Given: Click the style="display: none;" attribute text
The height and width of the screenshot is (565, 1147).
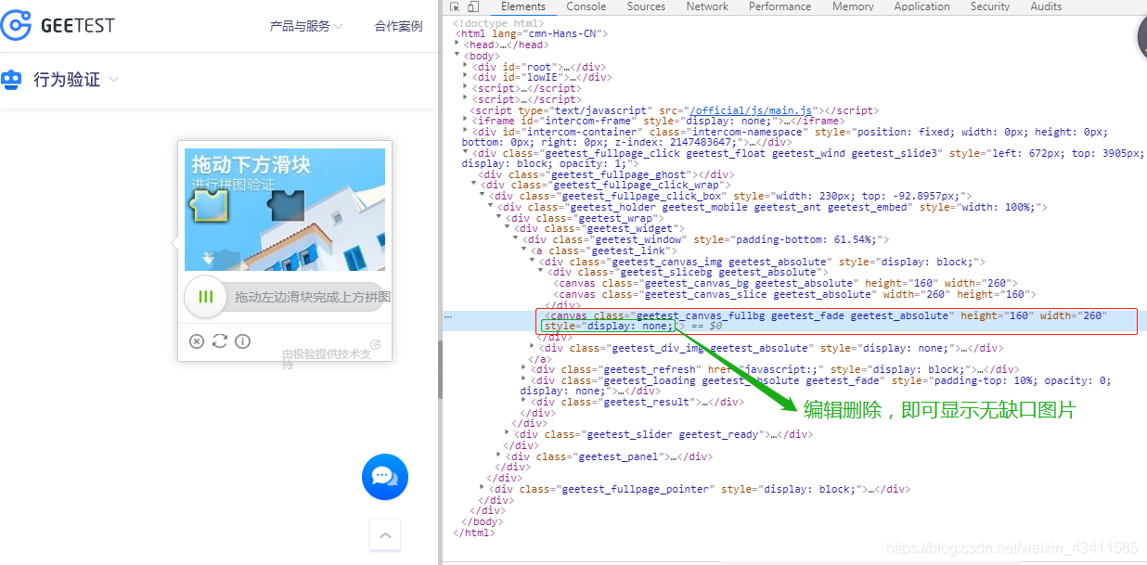Looking at the screenshot, I should [609, 327].
